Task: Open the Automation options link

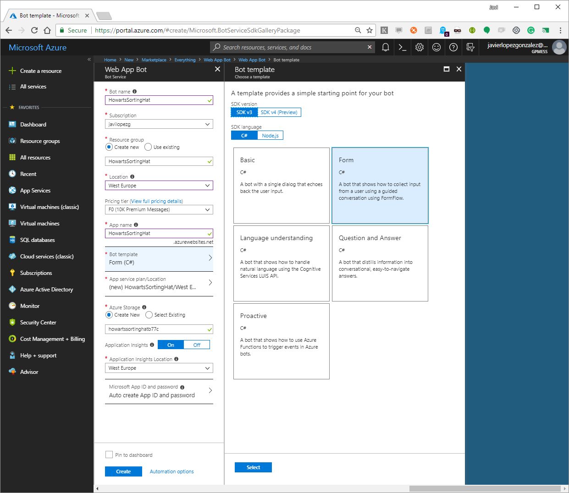Action: click(x=171, y=471)
